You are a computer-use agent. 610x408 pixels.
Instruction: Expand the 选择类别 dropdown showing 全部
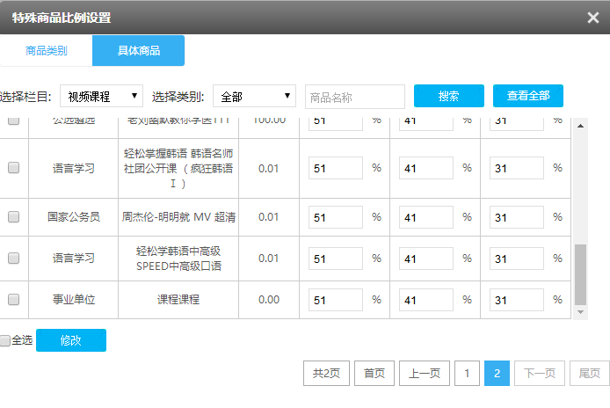(x=253, y=96)
